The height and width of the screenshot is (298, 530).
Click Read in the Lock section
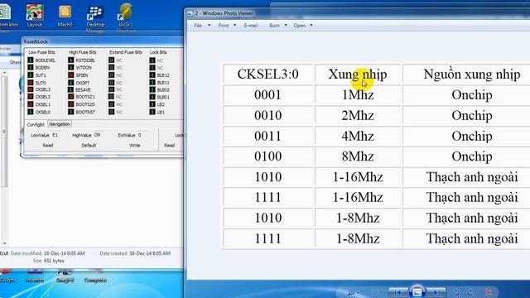click(x=169, y=146)
